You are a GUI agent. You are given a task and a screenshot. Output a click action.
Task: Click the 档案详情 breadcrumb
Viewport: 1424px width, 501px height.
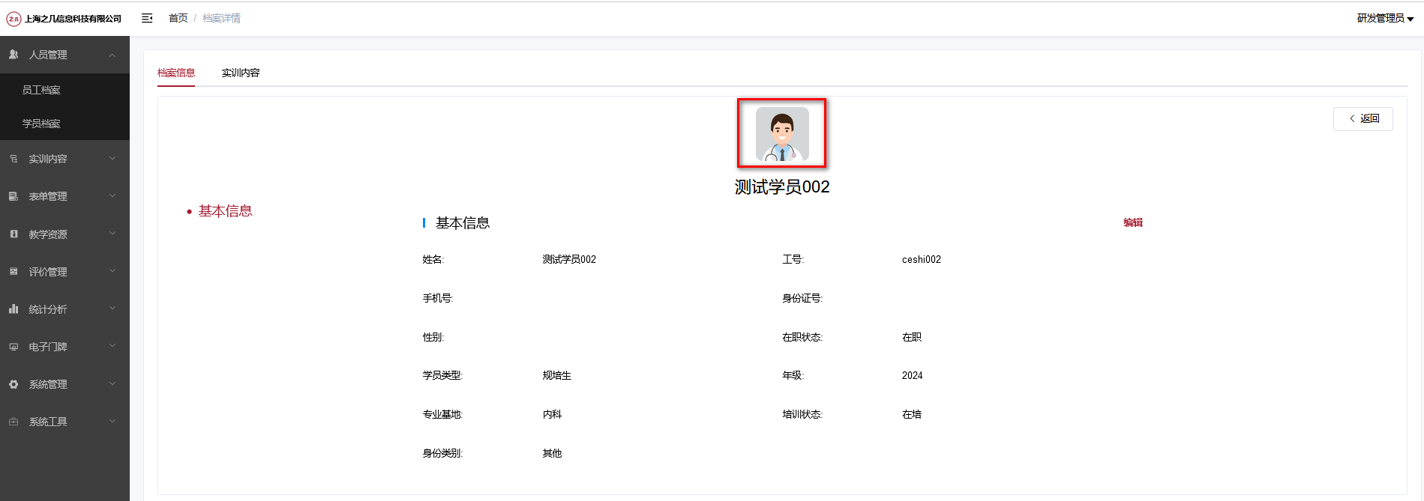pos(221,18)
